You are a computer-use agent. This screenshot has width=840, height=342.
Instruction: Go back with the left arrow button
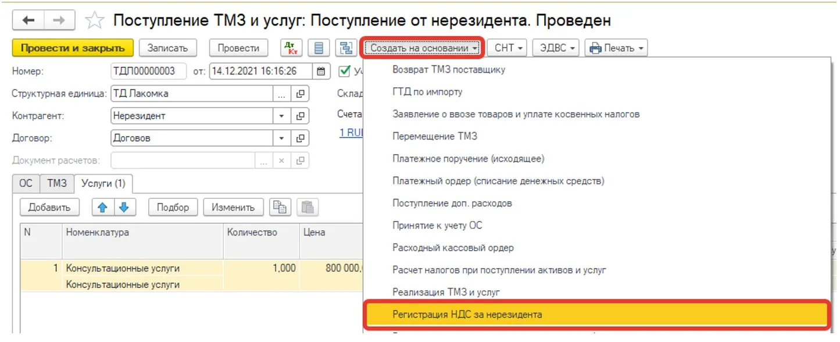click(28, 20)
